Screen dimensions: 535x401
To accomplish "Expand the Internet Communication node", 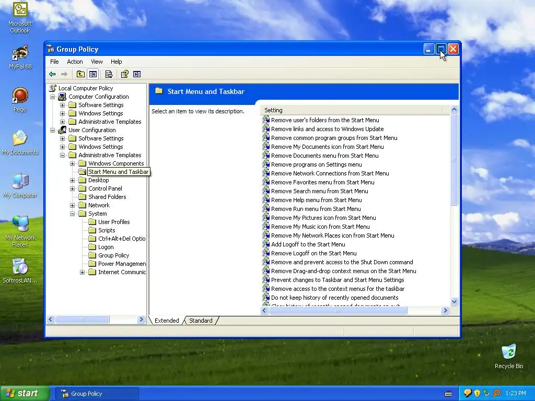I will [x=82, y=272].
